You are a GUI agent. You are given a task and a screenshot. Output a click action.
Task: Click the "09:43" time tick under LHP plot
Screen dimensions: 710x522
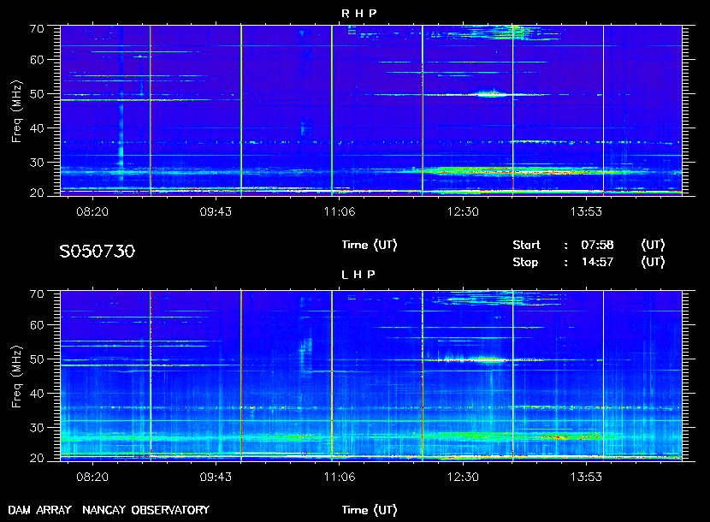point(216,477)
